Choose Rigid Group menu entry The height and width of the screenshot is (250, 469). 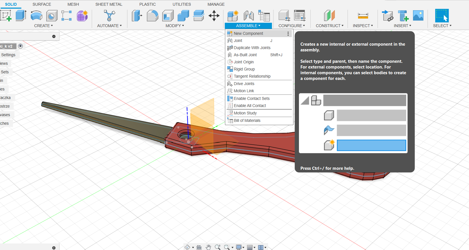(259, 69)
